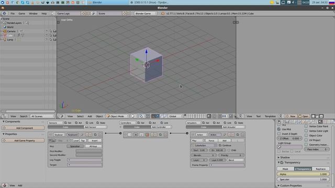335x188 pixels.
Task: Toggle Cube selectability cursor icon
Action: tap(51, 36)
